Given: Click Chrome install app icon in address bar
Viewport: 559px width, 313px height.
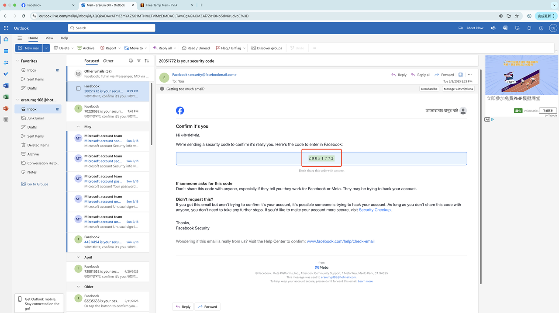Looking at the screenshot, I should 509,16.
